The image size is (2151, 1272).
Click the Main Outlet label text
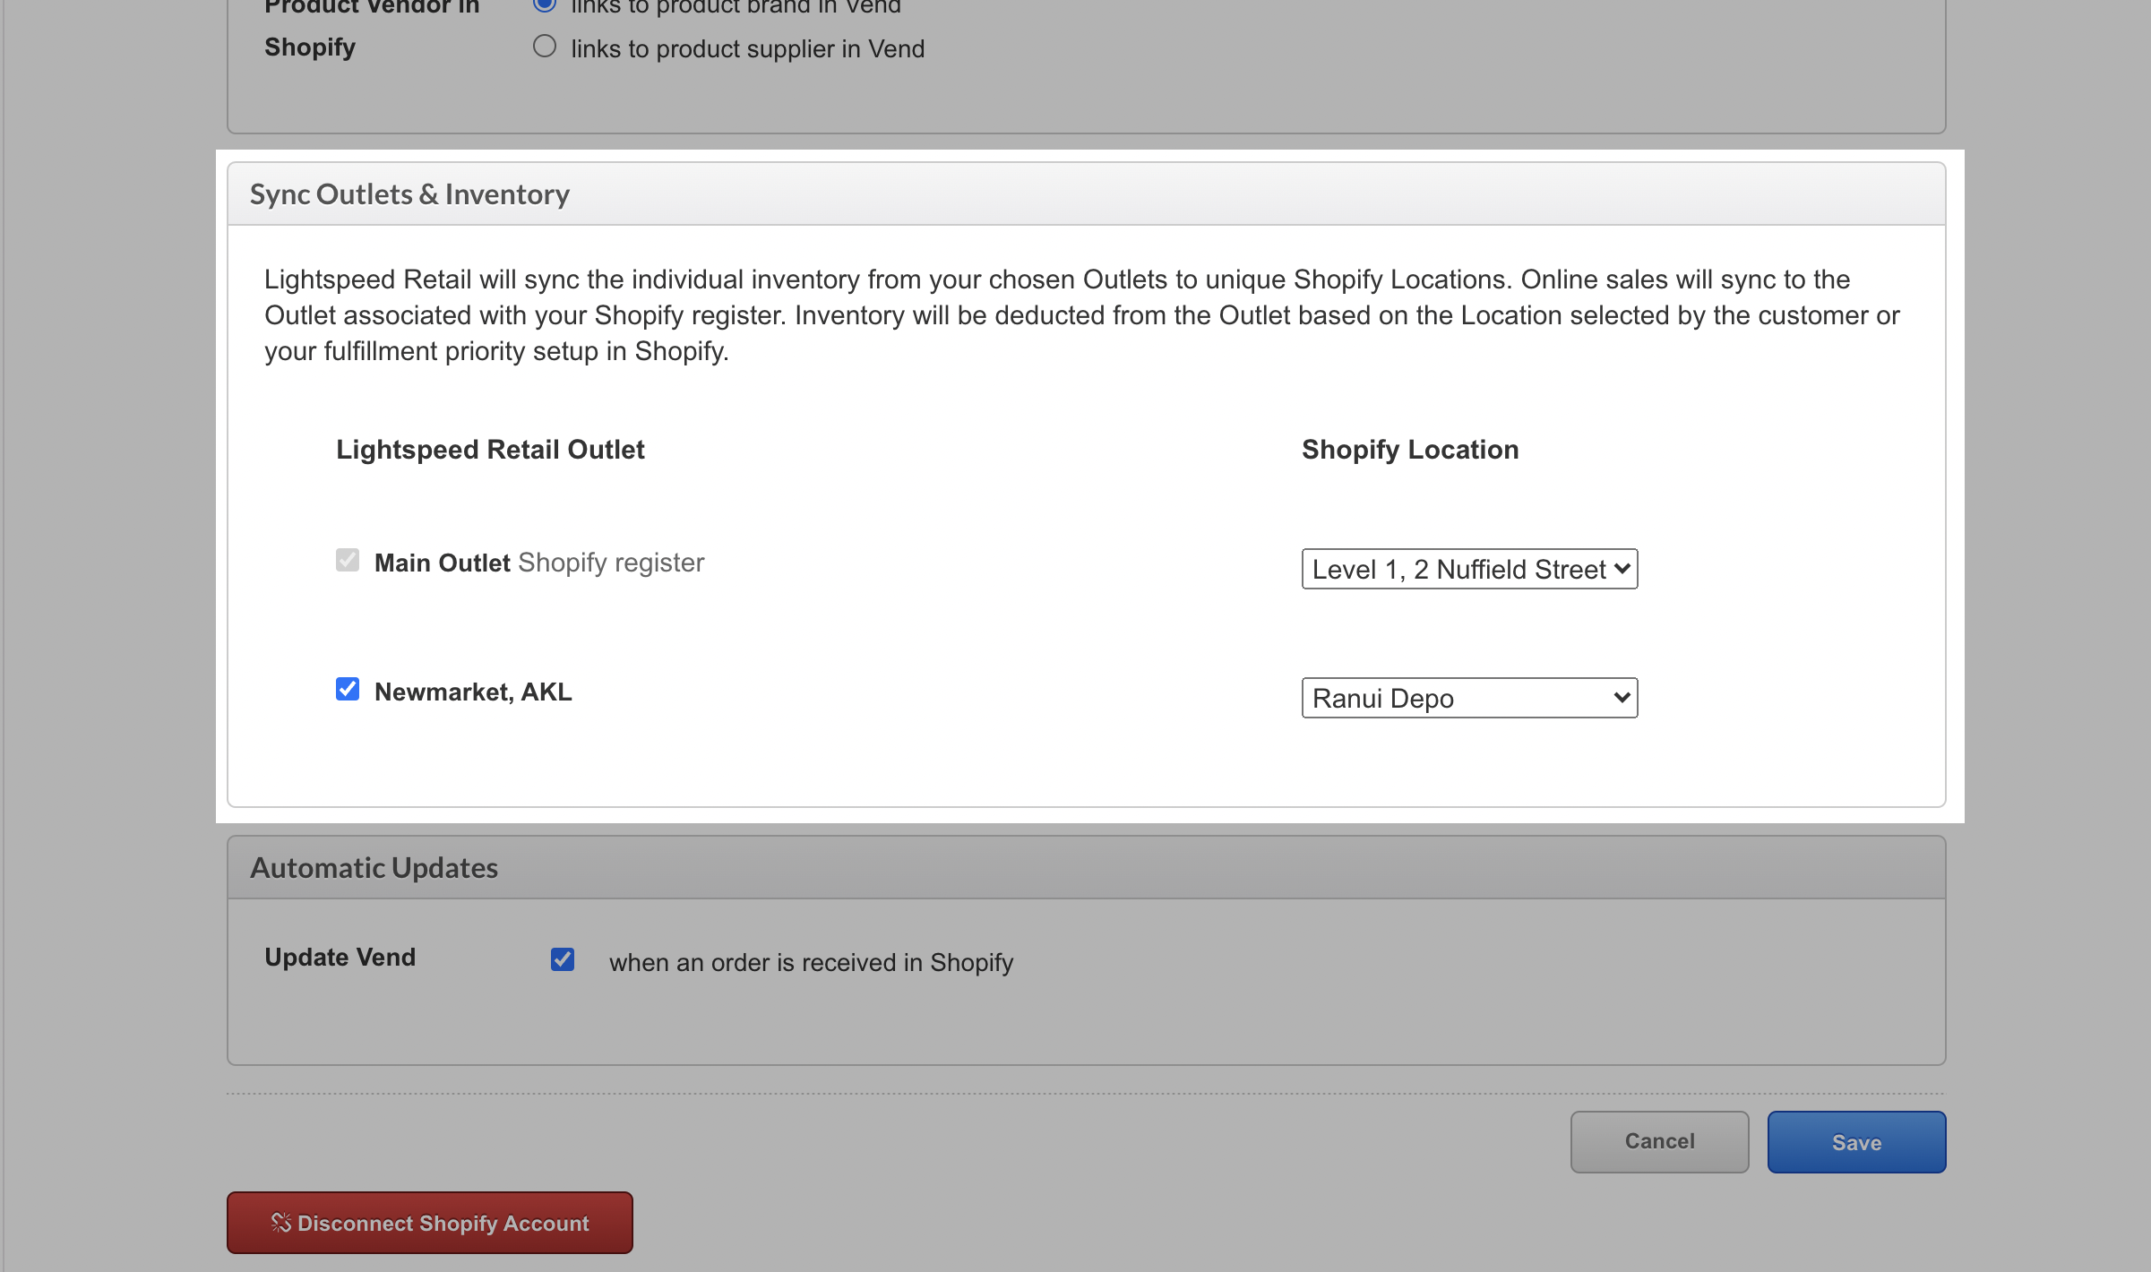tap(442, 563)
